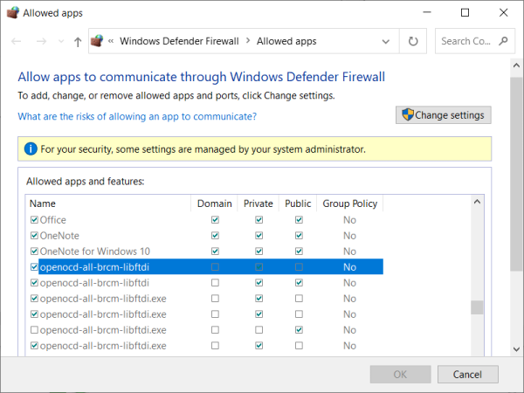Toggle Private checkbox for OneNote

coord(259,235)
